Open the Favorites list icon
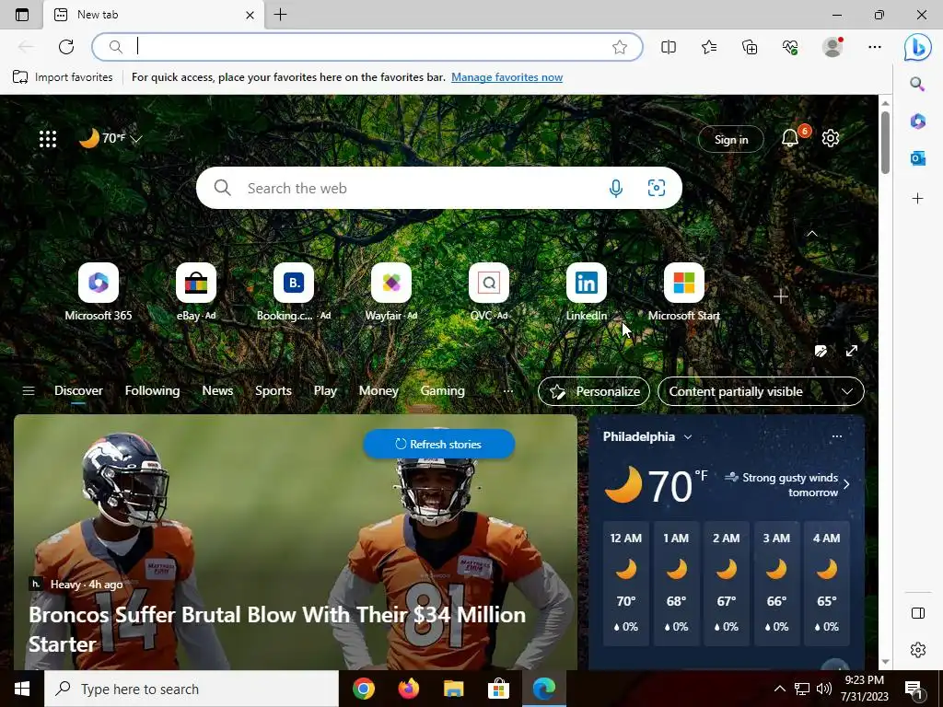 (x=709, y=47)
